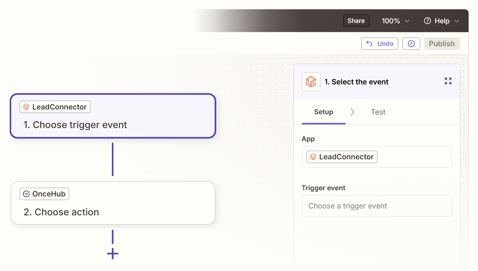The width and height of the screenshot is (478, 271).
Task: Click the OnceHub badge on action step
Action: [x=44, y=194]
